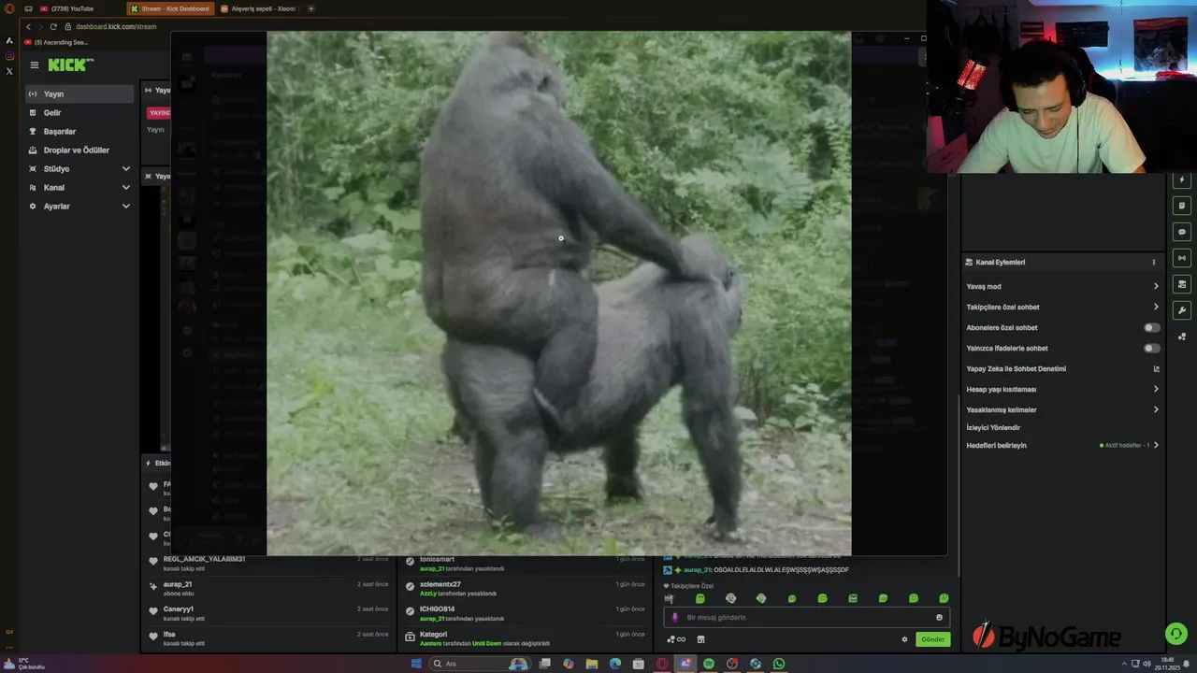This screenshot has width=1197, height=673.
Task: Switch to the Alışveriş sepeti Xiaomi tab
Action: click(260, 8)
